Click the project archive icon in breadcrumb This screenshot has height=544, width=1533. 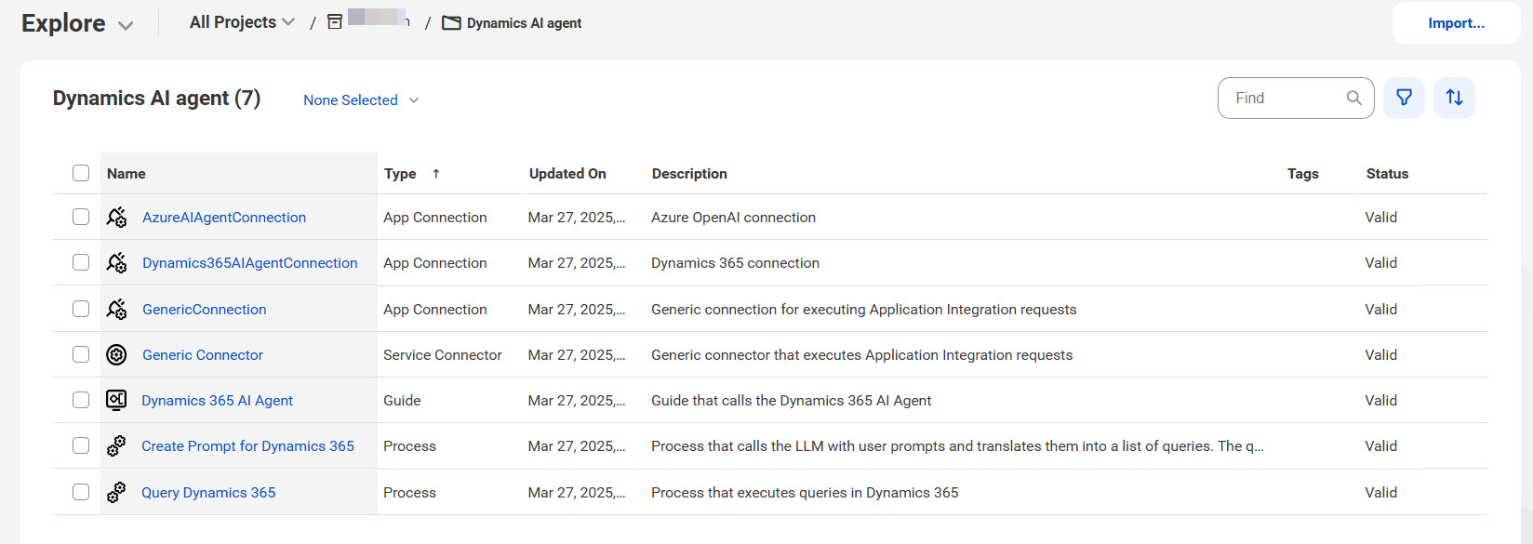[x=335, y=22]
